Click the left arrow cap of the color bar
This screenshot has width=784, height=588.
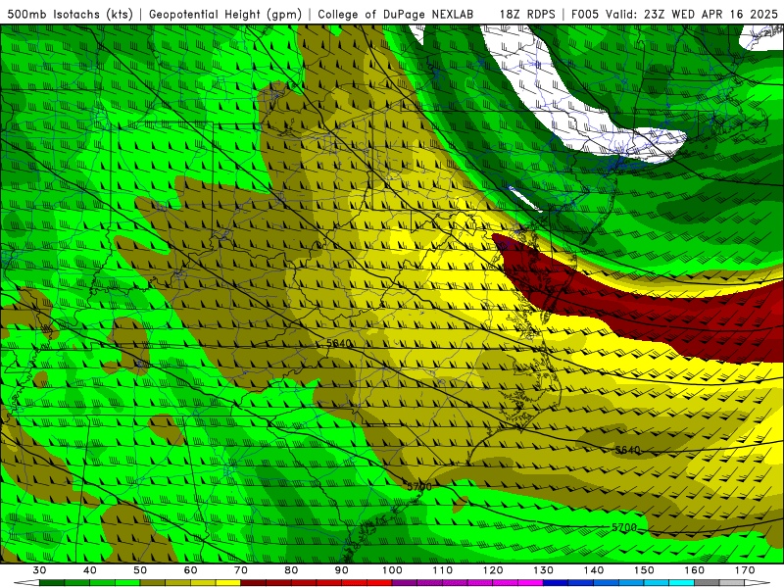click(26, 583)
